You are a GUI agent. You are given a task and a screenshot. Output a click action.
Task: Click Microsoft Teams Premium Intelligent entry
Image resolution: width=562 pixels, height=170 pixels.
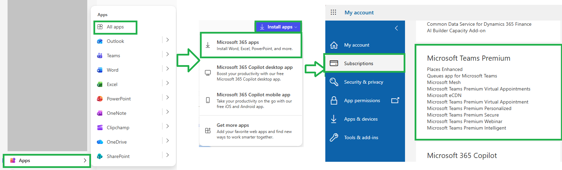[466, 128]
